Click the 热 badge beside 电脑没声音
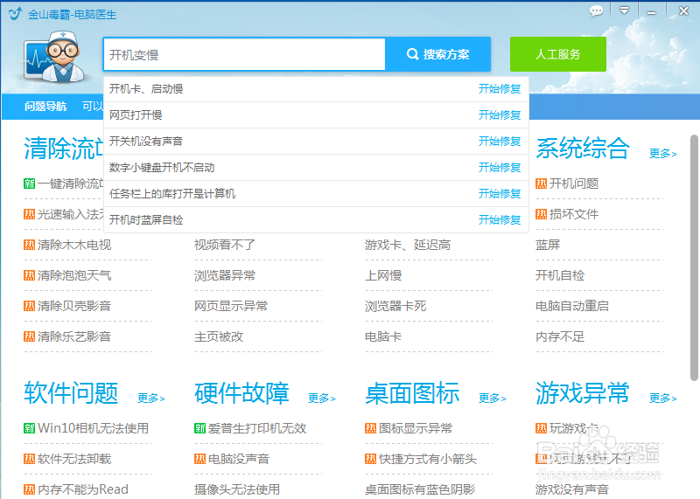 [x=200, y=459]
